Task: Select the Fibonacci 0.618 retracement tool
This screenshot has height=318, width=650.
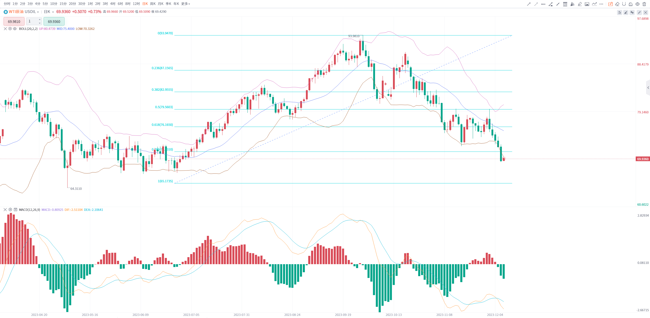Action: coord(565,4)
